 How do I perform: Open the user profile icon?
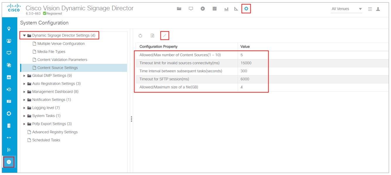pyautogui.click(x=378, y=9)
